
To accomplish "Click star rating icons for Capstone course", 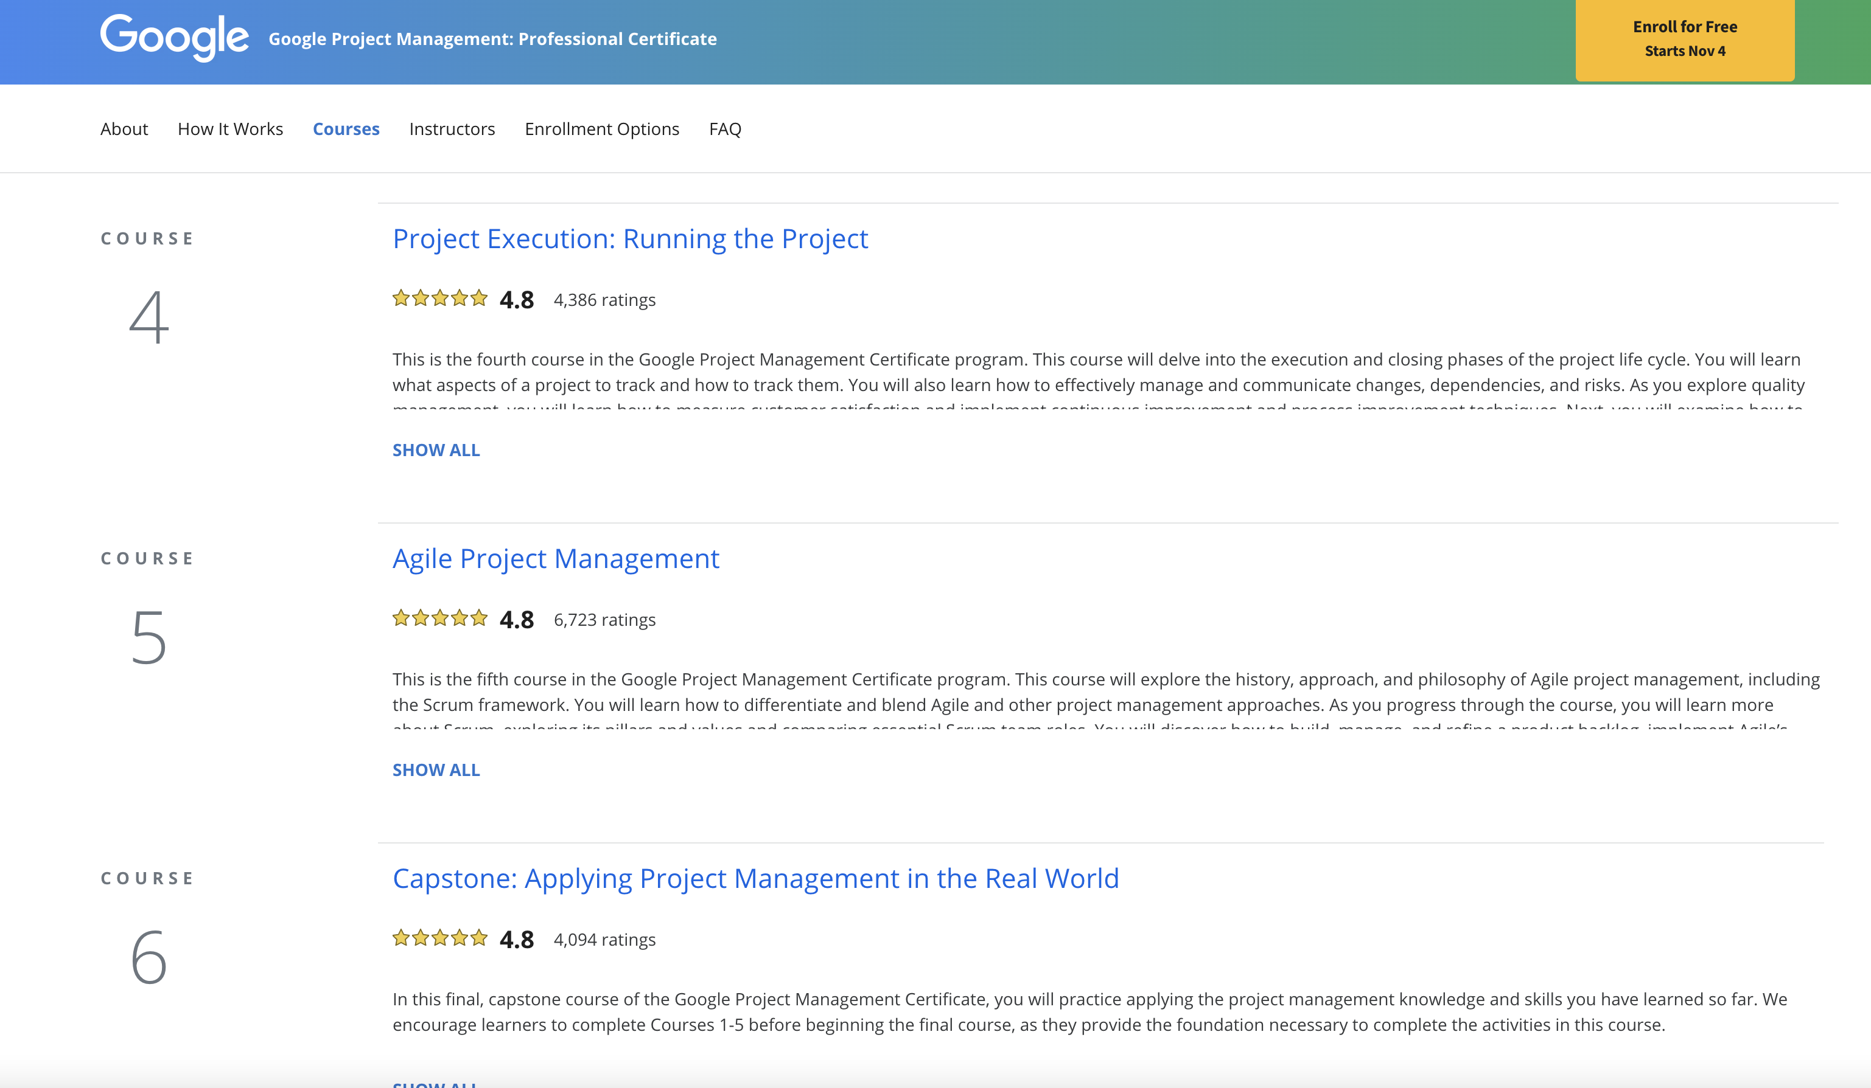I will tap(439, 938).
